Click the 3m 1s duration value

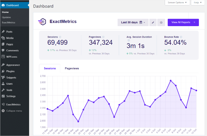[x=135, y=46]
